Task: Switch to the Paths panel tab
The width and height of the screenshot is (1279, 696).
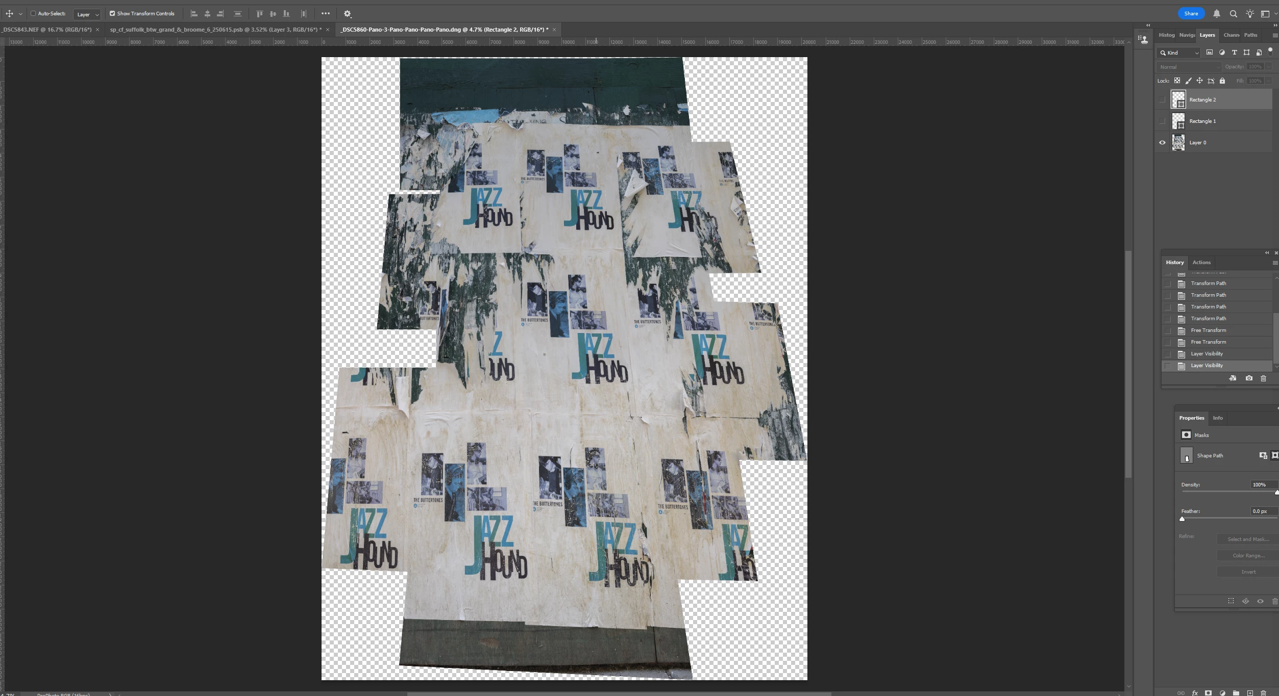Action: [1250, 35]
